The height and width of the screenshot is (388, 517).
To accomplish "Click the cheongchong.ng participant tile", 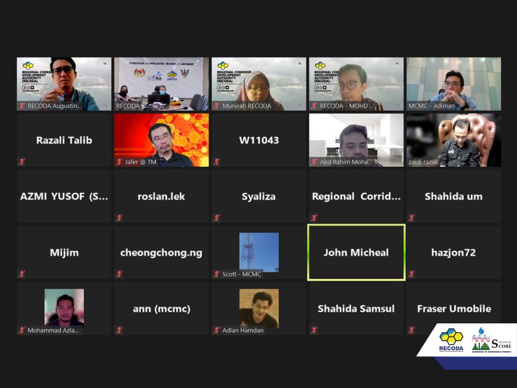I will click(162, 253).
